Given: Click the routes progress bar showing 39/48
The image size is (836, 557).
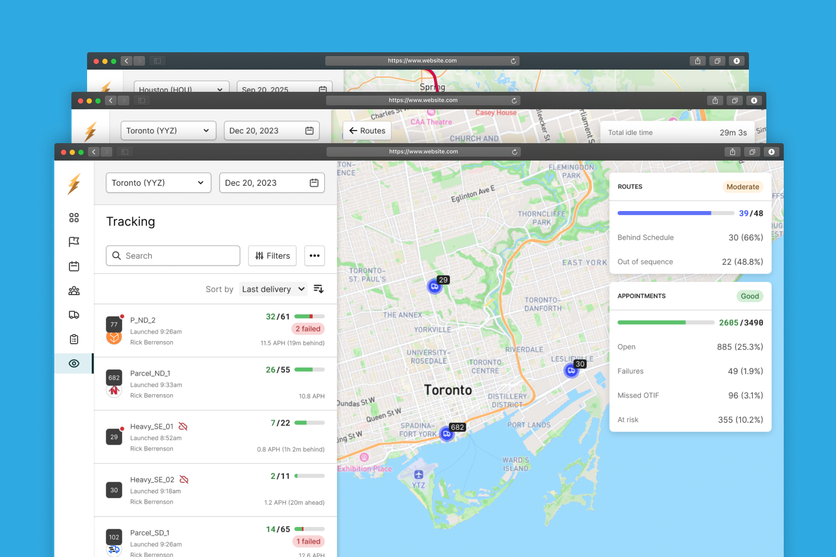Looking at the screenshot, I should click(x=676, y=213).
